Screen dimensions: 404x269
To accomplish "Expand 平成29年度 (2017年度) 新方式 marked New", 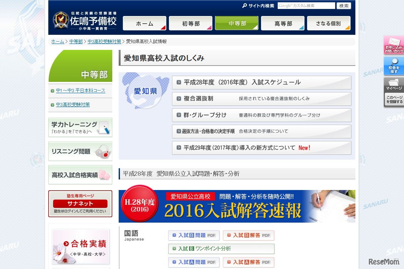I will pyautogui.click(x=261, y=148).
